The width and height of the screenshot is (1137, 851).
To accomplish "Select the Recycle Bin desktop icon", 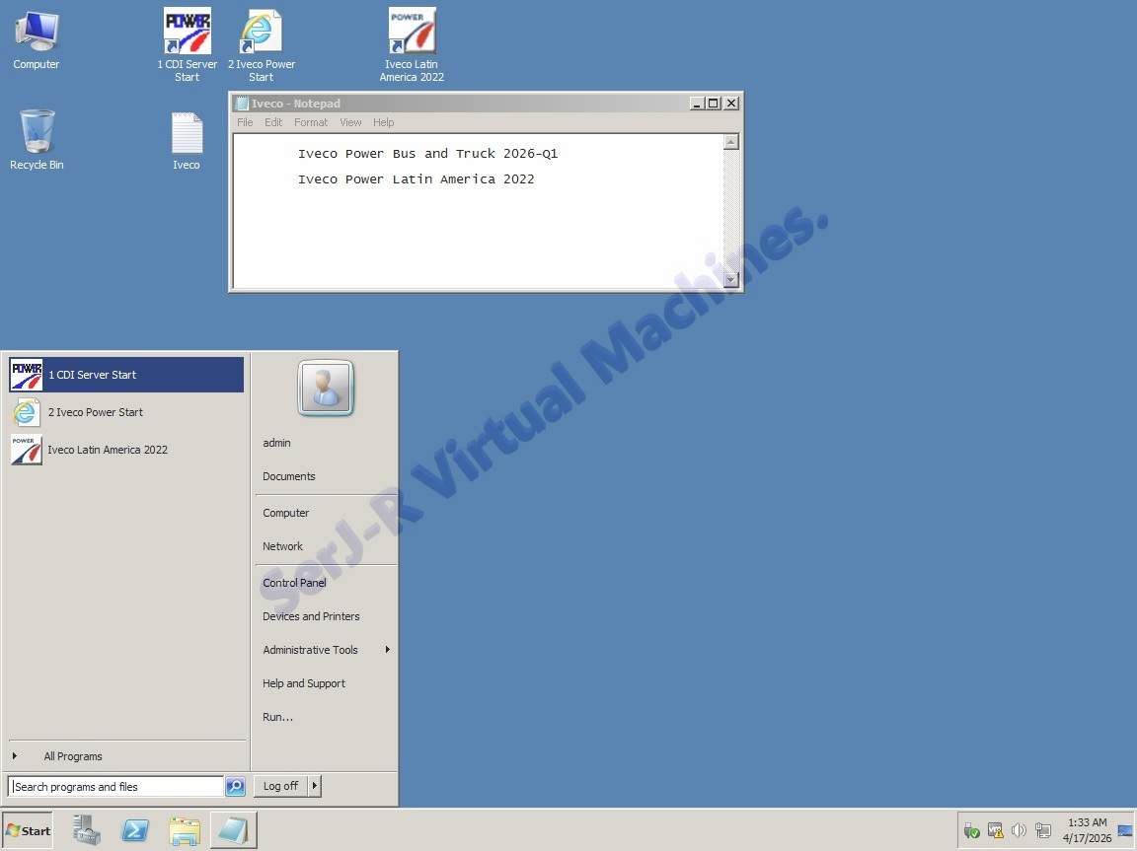I will (37, 132).
